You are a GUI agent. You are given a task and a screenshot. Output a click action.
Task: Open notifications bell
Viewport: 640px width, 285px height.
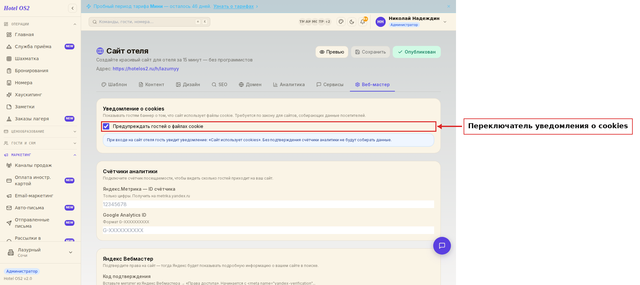coord(363,22)
